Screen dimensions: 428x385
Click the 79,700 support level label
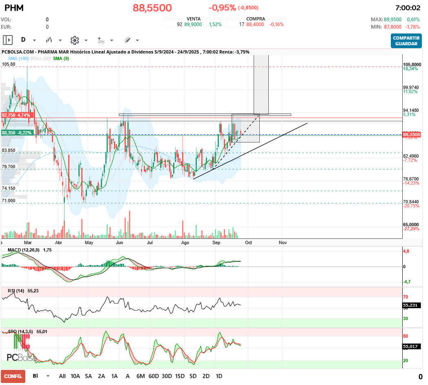coord(9,167)
